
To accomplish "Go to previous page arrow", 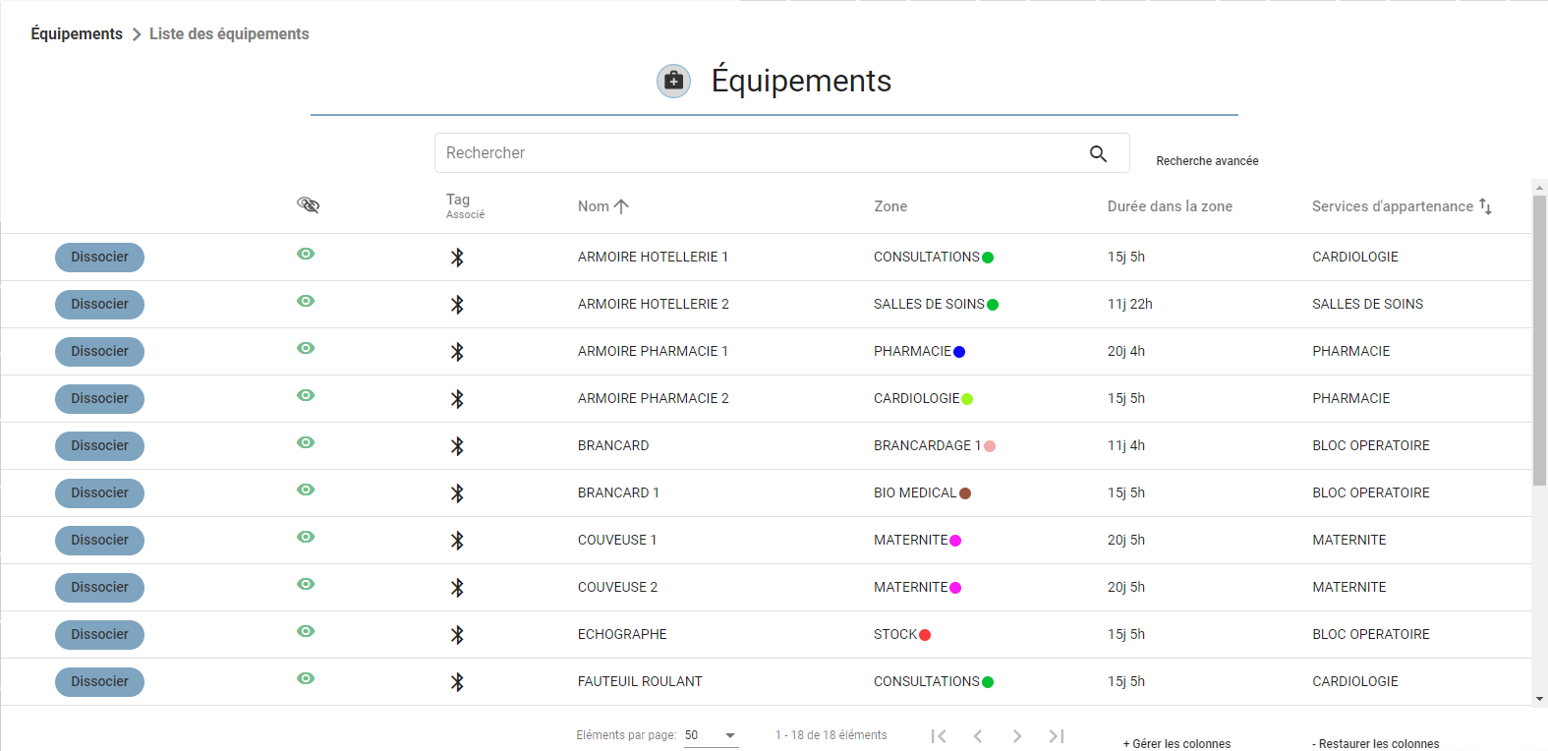I will tap(978, 736).
